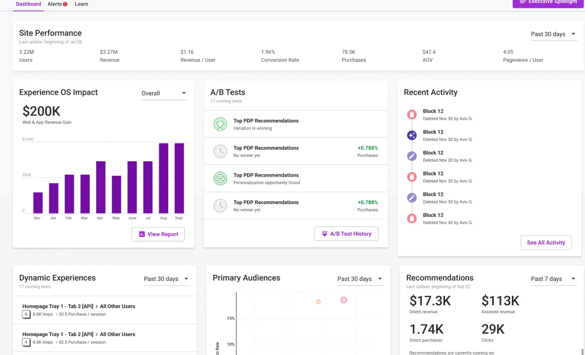Open Site Performance Past 30 days dropdown
The width and height of the screenshot is (585, 355).
tap(553, 34)
